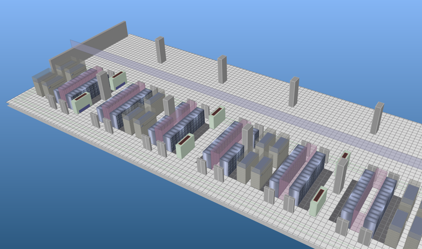Select the second back-edge pillar from the left
The height and width of the screenshot is (249, 422).
coord(222,69)
